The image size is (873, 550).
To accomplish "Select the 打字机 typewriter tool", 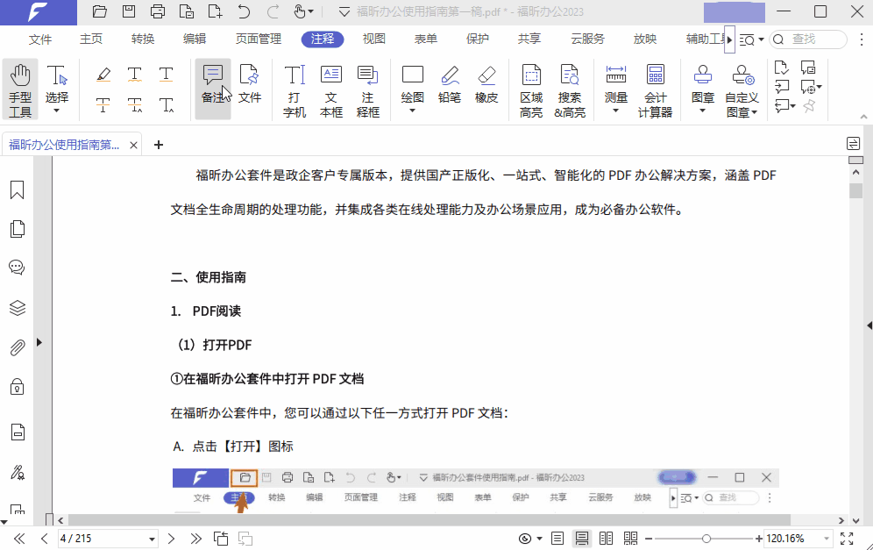I will click(294, 88).
